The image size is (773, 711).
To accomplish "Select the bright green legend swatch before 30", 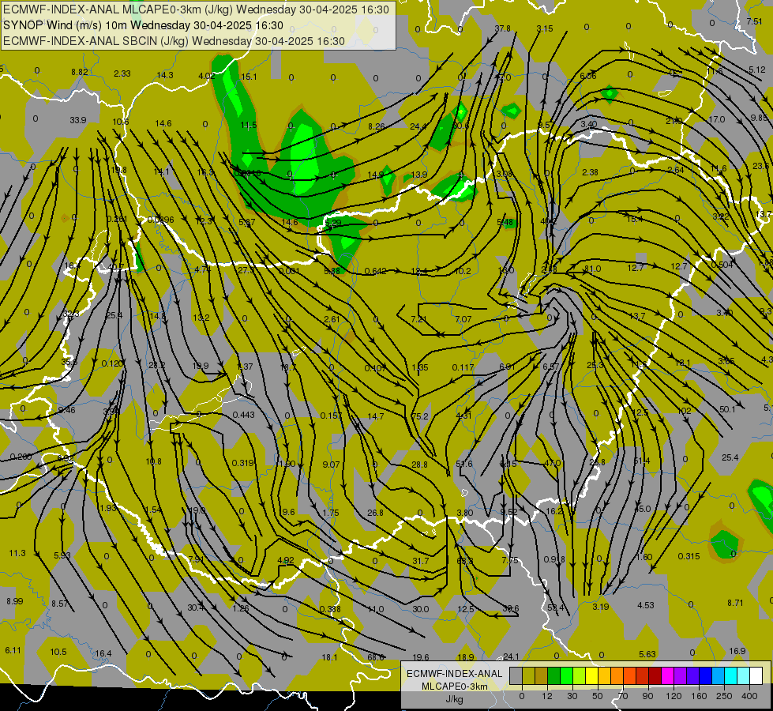I will (567, 675).
